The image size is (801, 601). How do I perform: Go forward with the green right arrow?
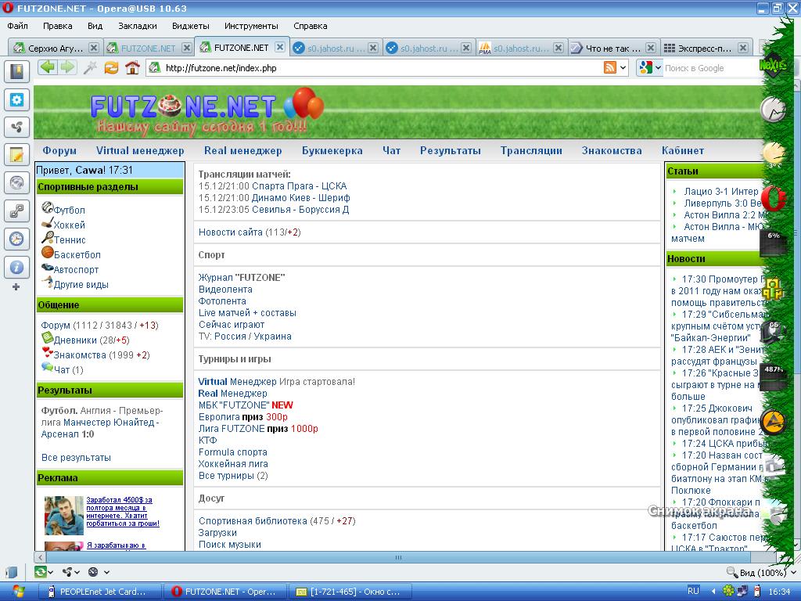pos(67,67)
